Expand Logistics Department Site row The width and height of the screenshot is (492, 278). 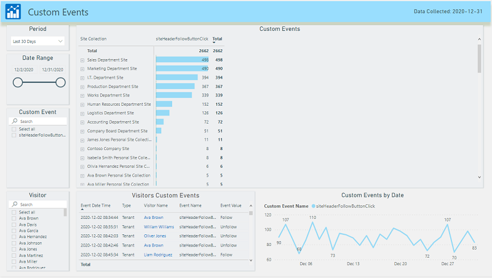pos(82,113)
